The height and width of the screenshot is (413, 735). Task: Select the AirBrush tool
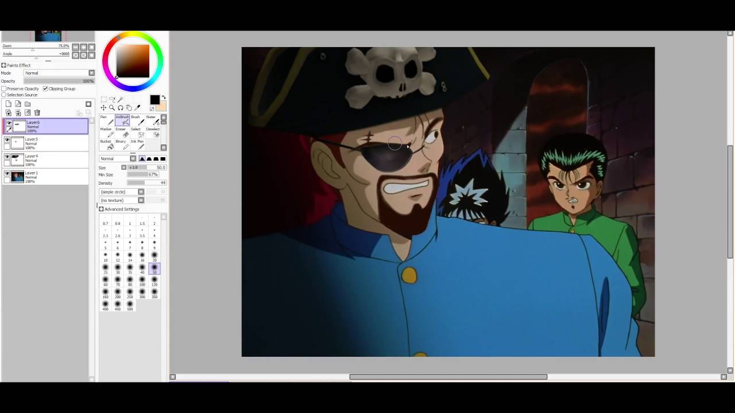pos(122,120)
